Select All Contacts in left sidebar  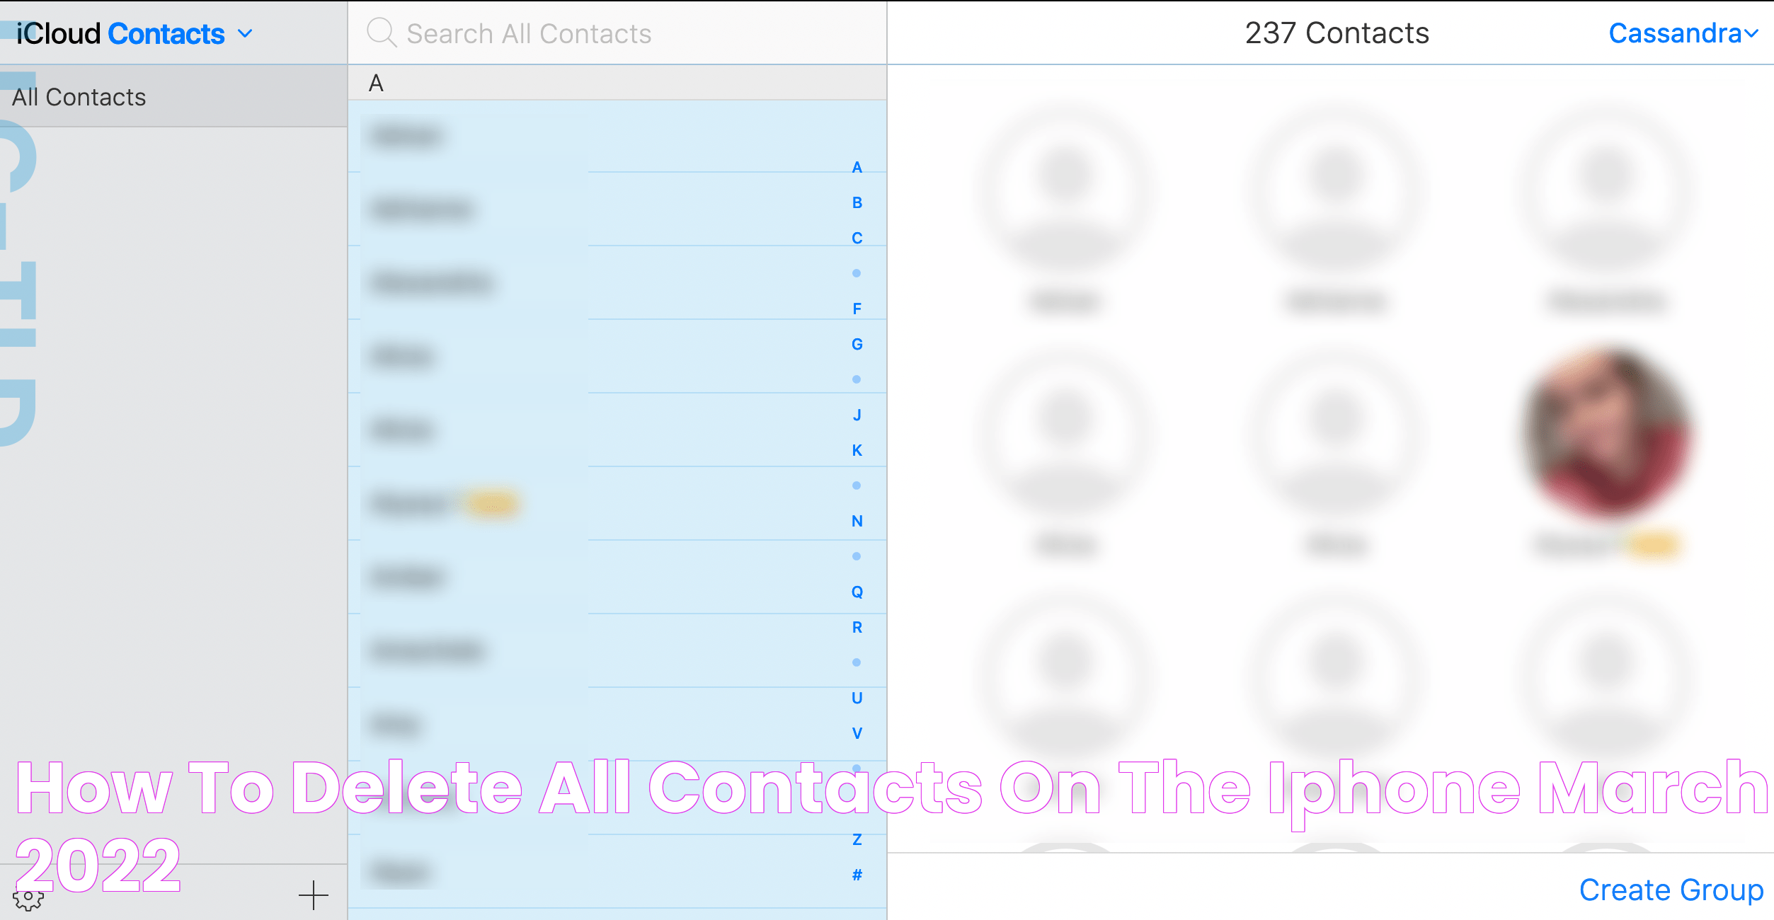pos(80,96)
